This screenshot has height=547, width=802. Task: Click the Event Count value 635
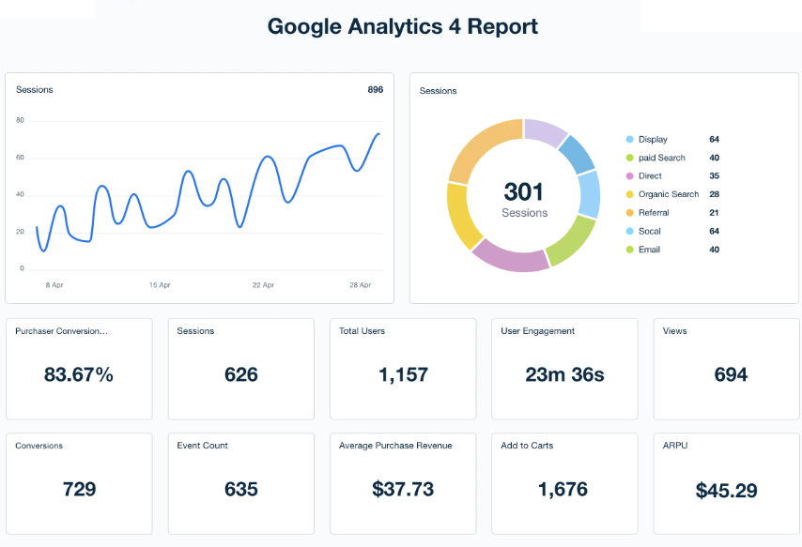click(x=241, y=489)
